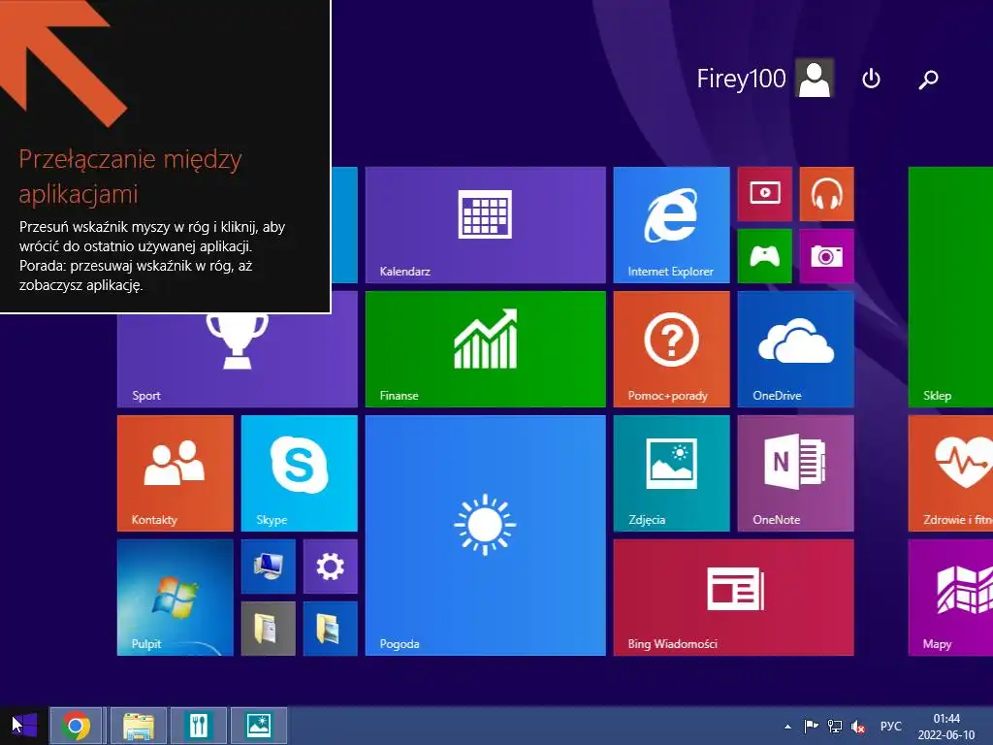Screen dimensions: 993x745
Task: Open the small This PC computer tile
Action: click(x=268, y=567)
